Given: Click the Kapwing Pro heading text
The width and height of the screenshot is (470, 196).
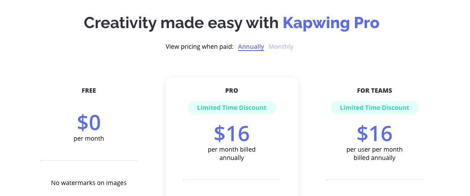Looking at the screenshot, I should point(331,23).
